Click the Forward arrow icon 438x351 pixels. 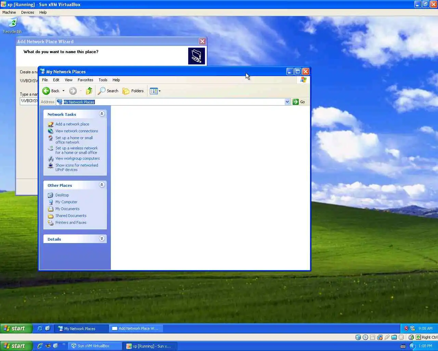point(73,91)
